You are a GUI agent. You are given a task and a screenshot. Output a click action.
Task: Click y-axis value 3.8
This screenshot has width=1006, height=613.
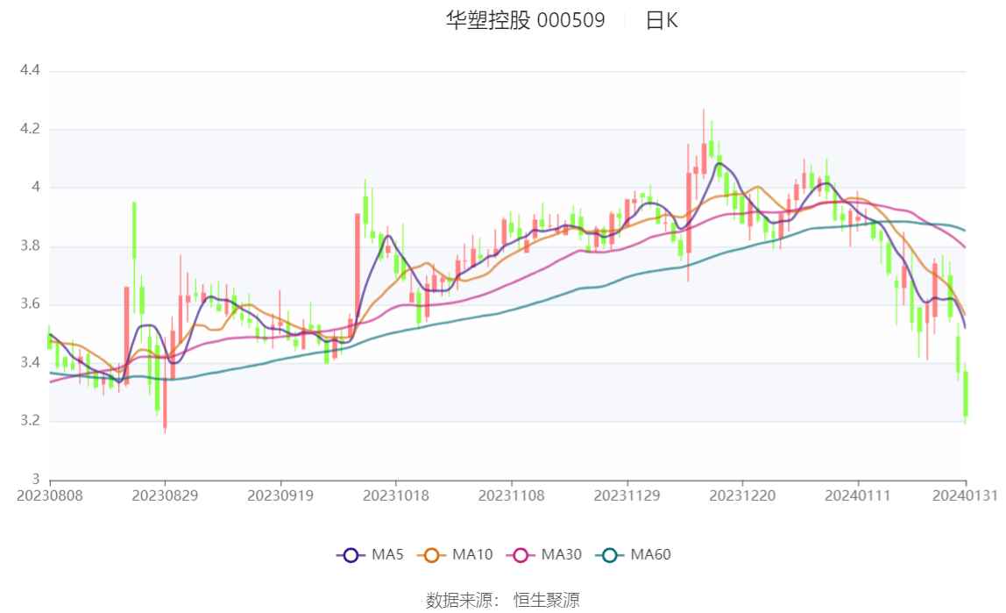point(30,246)
